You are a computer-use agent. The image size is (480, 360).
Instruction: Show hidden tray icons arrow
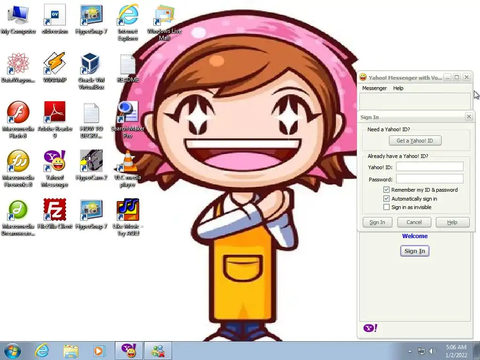click(x=410, y=351)
